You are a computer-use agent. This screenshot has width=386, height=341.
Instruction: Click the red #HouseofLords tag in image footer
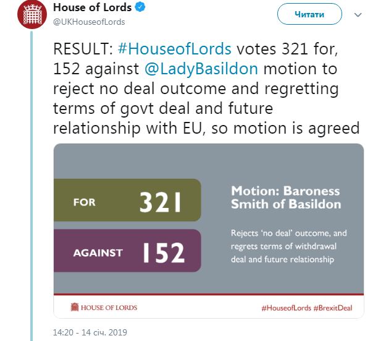(287, 308)
